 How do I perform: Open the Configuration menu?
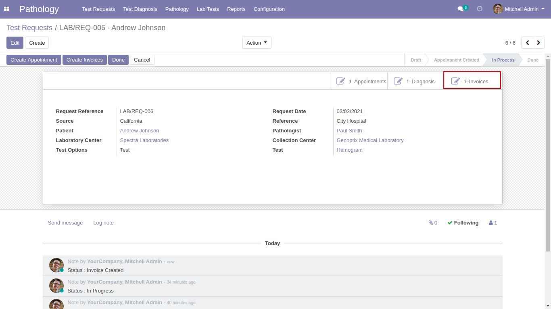(x=269, y=9)
